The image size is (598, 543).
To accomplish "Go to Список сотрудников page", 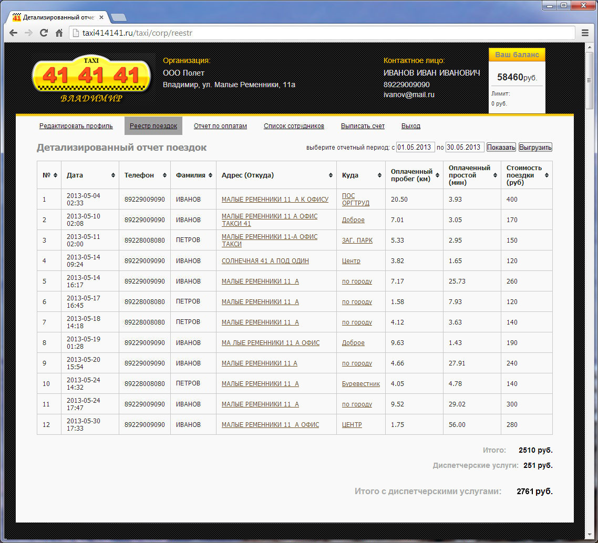I will pos(294,126).
